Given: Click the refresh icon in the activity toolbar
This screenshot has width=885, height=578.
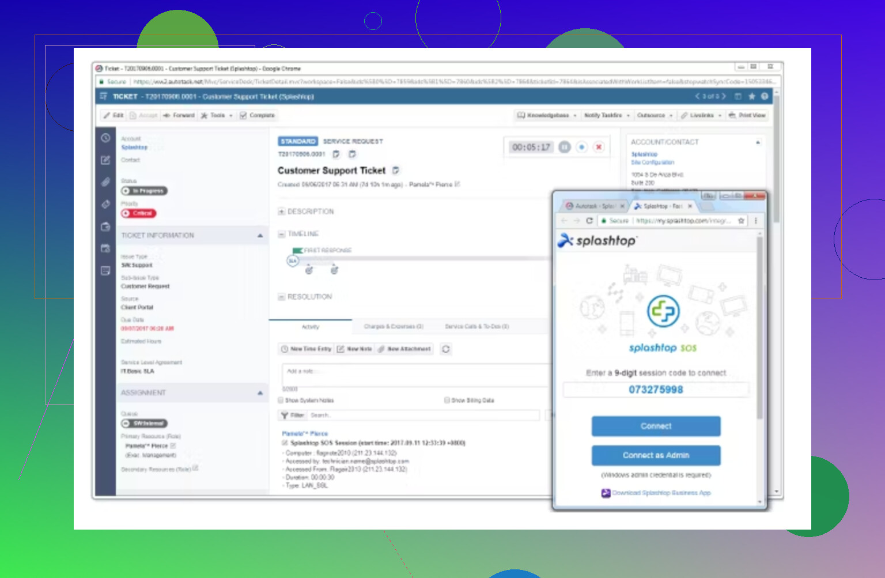Looking at the screenshot, I should 446,349.
